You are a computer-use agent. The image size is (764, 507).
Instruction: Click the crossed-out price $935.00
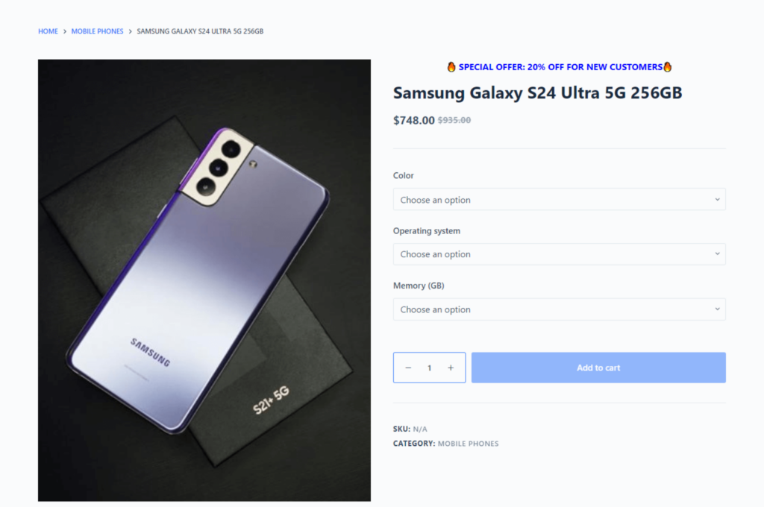tap(454, 119)
